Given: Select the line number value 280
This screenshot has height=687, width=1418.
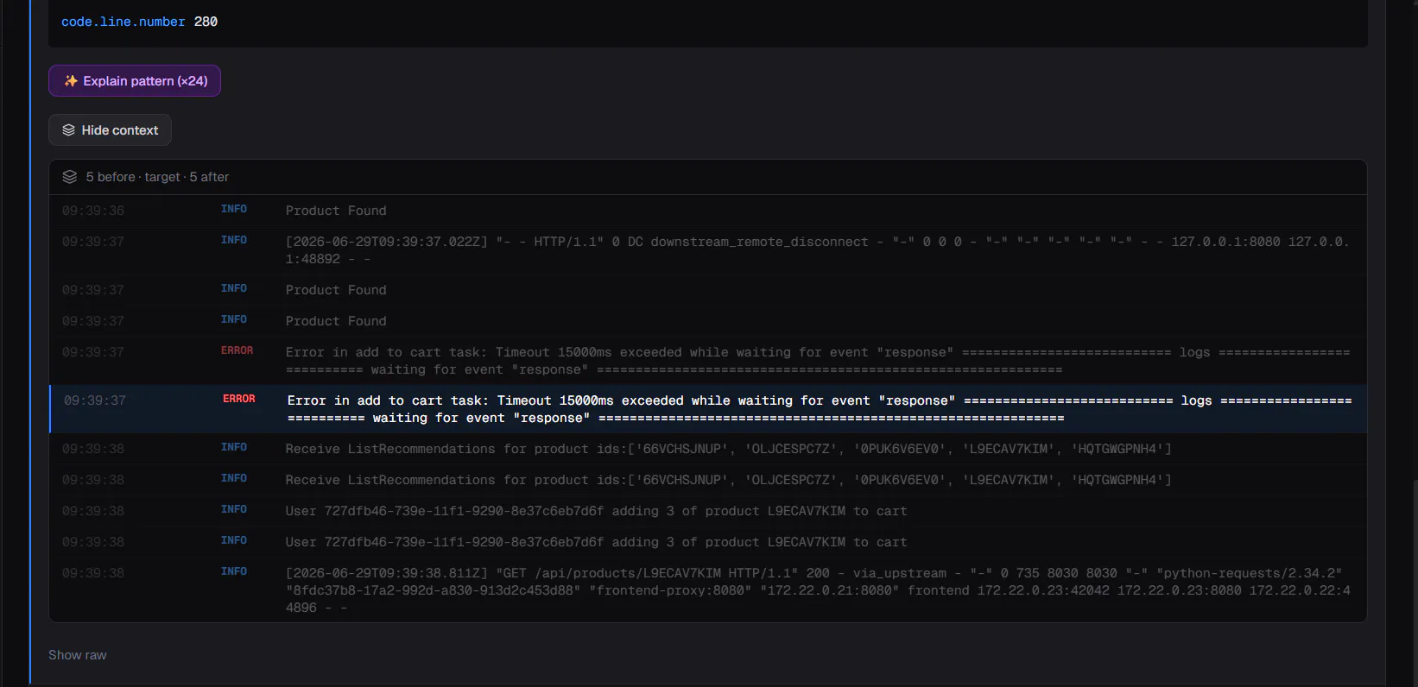Looking at the screenshot, I should (206, 22).
